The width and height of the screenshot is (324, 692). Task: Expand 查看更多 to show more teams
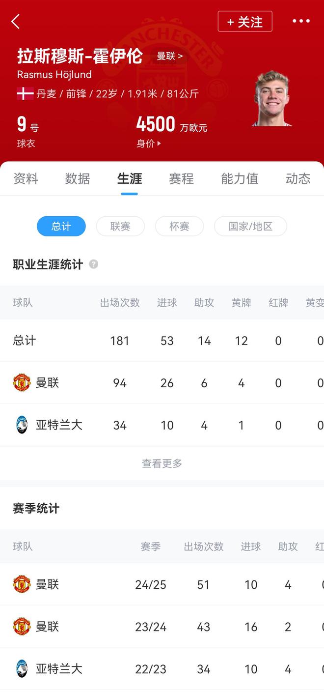click(162, 463)
